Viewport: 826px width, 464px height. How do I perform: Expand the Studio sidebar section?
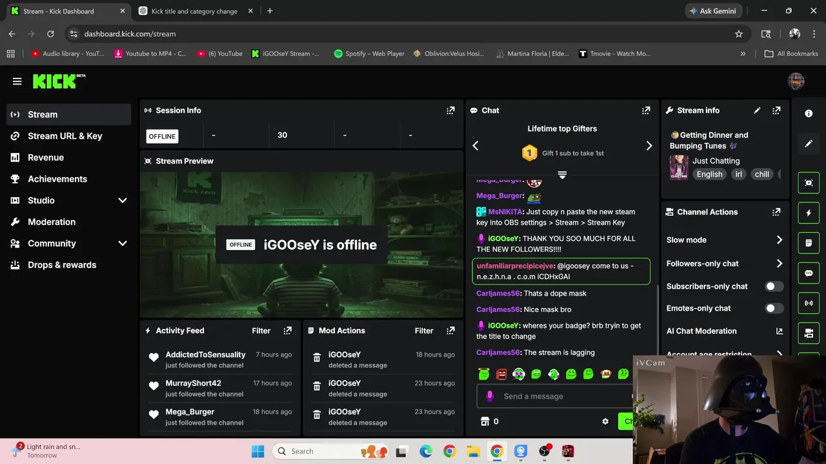tap(122, 200)
